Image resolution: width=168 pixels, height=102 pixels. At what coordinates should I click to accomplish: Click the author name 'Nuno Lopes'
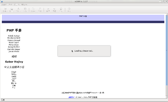click(x=14, y=43)
